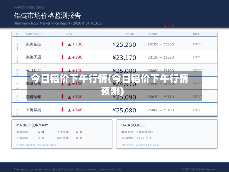Select the commodity name 南海无票
The image size is (229, 172).
point(33,57)
